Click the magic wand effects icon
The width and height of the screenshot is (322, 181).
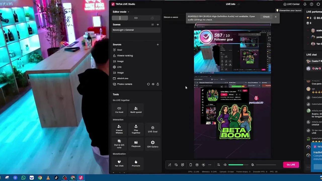click(170, 165)
